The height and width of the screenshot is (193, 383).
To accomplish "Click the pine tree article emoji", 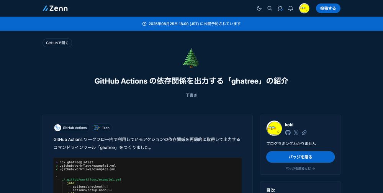I will pos(191,58).
